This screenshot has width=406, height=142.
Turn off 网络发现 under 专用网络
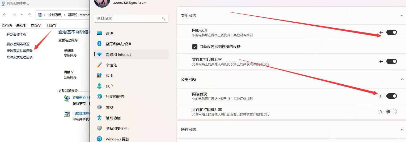coord(391,32)
